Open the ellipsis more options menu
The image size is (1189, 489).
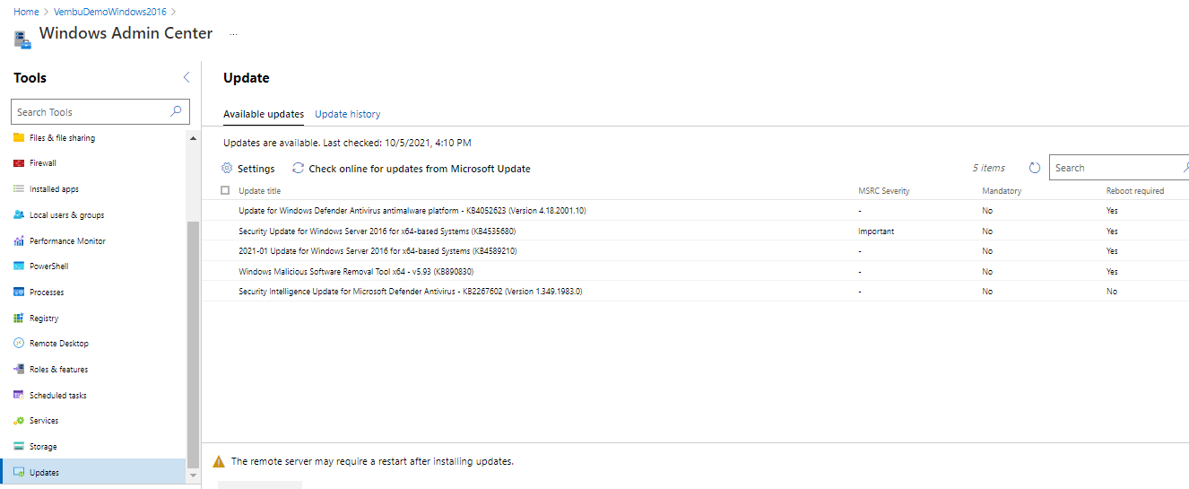(x=234, y=34)
